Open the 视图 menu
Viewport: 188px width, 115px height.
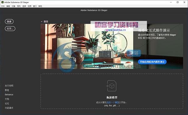tap(29, 6)
